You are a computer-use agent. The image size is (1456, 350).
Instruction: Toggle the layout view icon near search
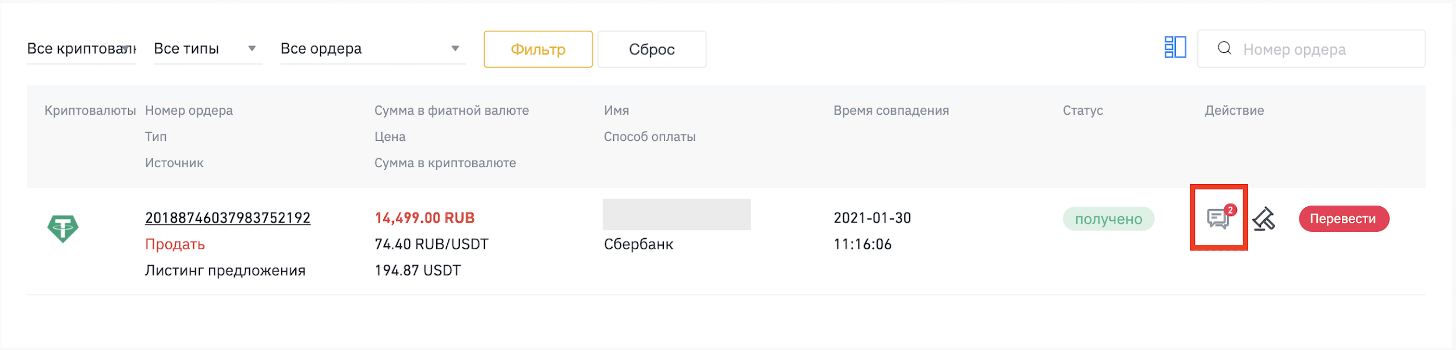tap(1175, 47)
